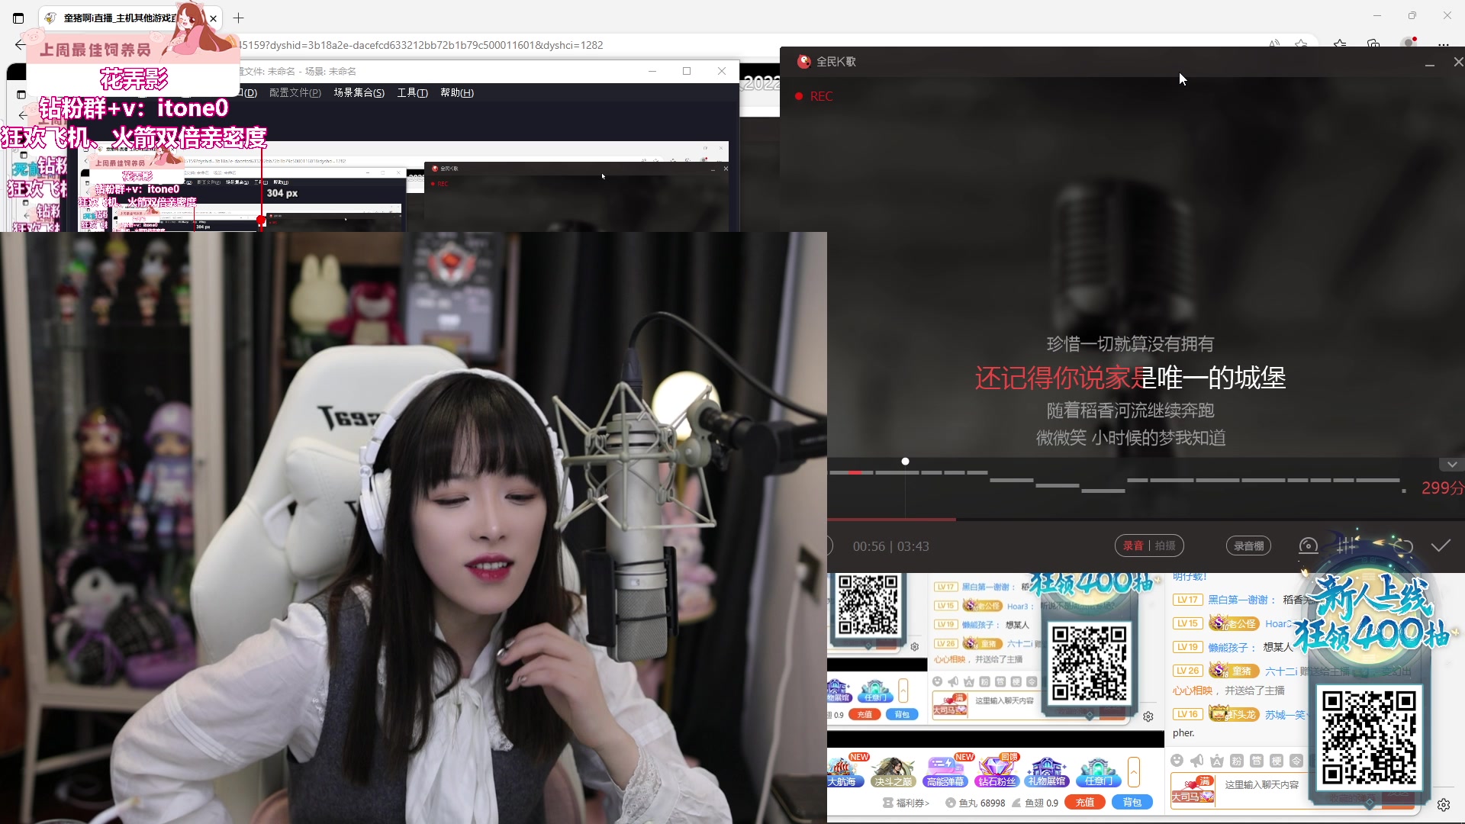Image resolution: width=1465 pixels, height=824 pixels.
Task: Collapse the score panel chevron
Action: point(1451,465)
